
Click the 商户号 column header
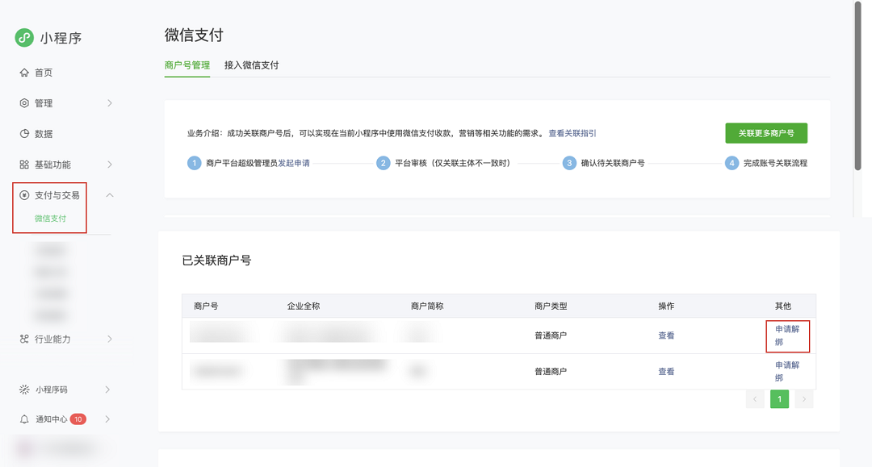(206, 306)
